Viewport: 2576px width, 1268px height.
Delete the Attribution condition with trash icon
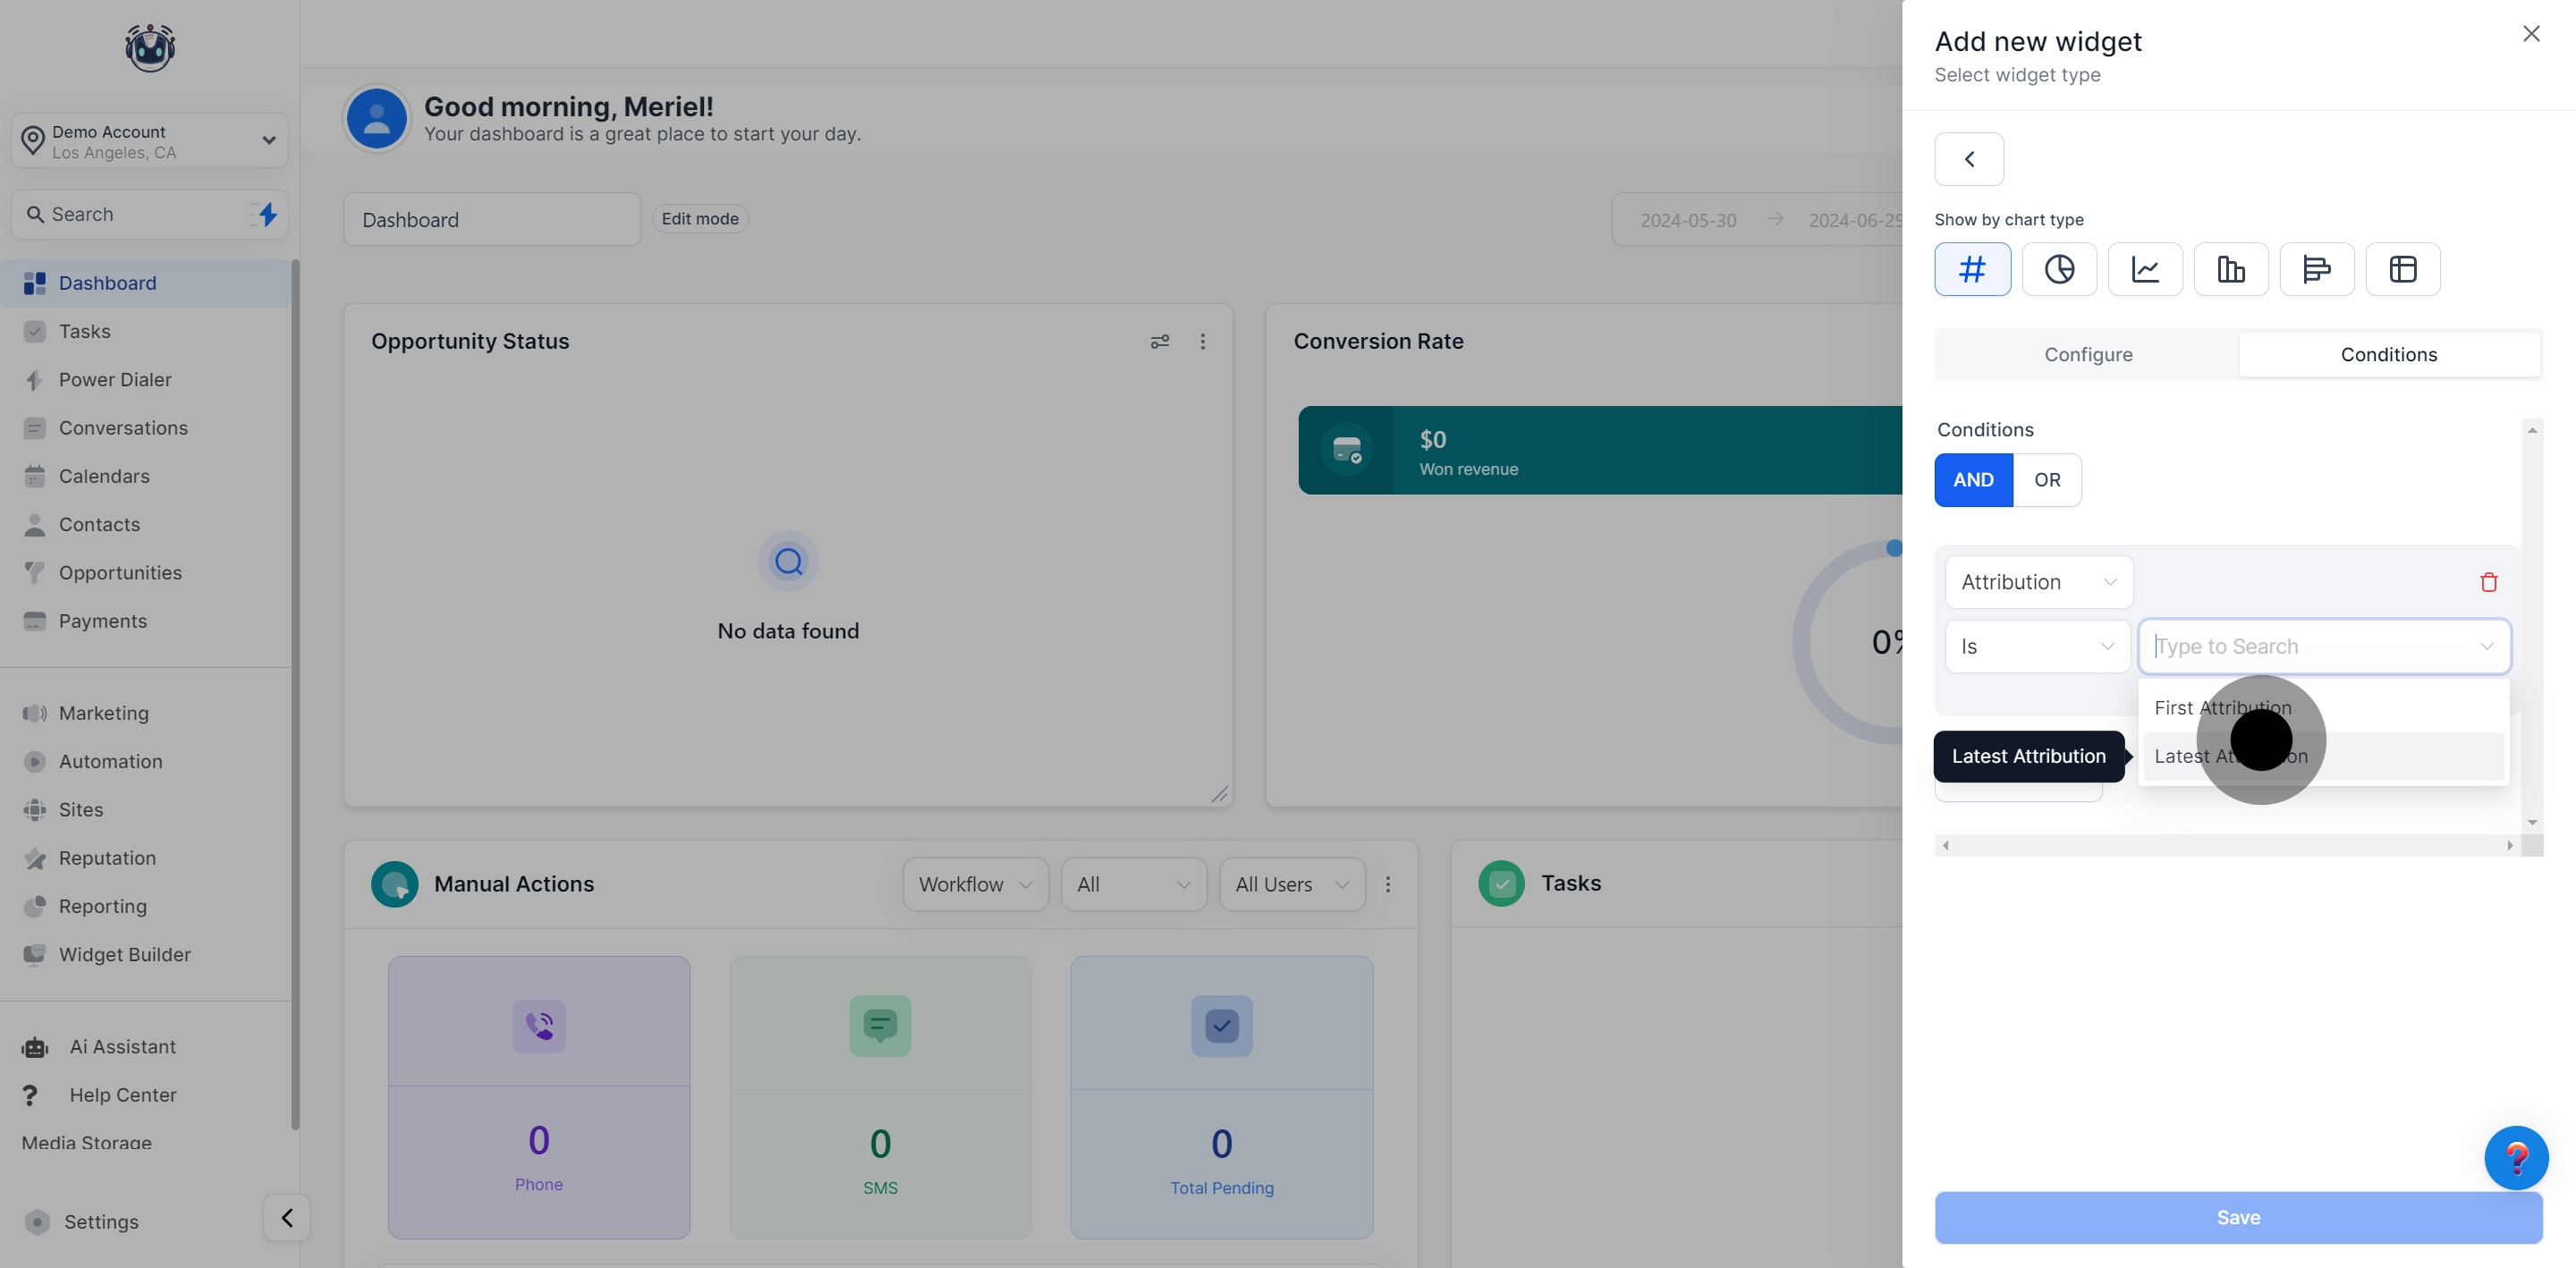pos(2488,582)
